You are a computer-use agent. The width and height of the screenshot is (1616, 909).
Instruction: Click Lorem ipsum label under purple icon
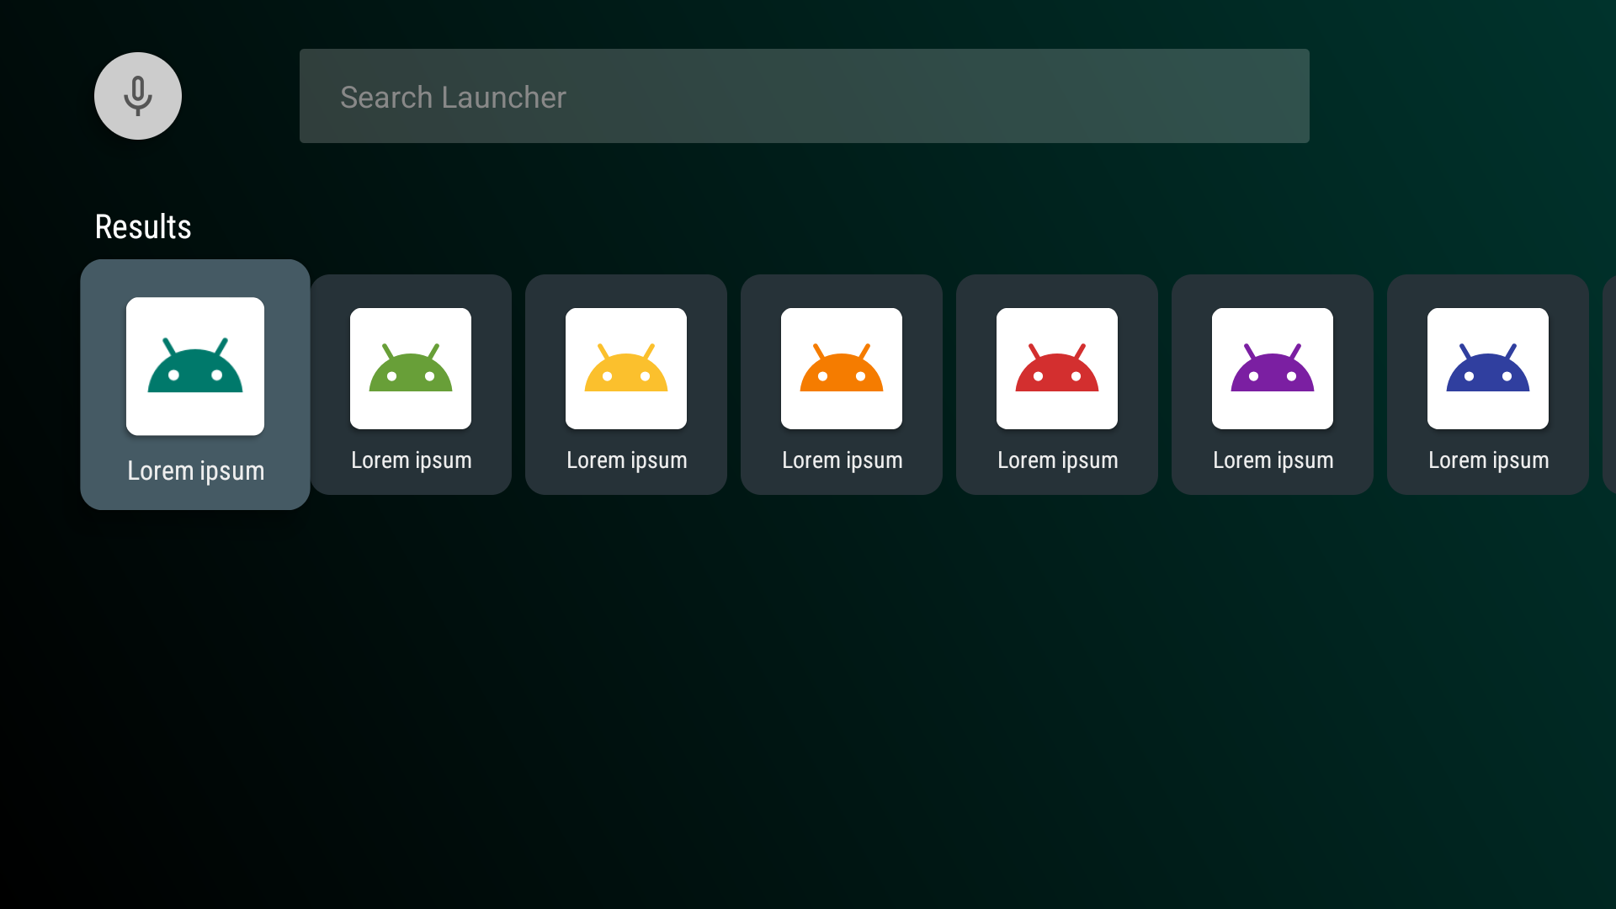1273,460
